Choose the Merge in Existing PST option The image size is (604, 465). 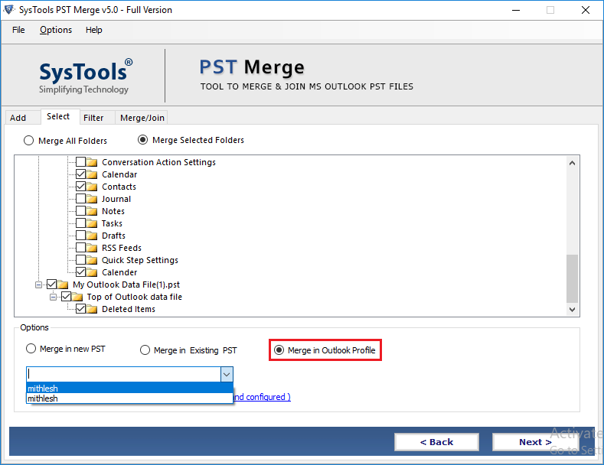[145, 350]
